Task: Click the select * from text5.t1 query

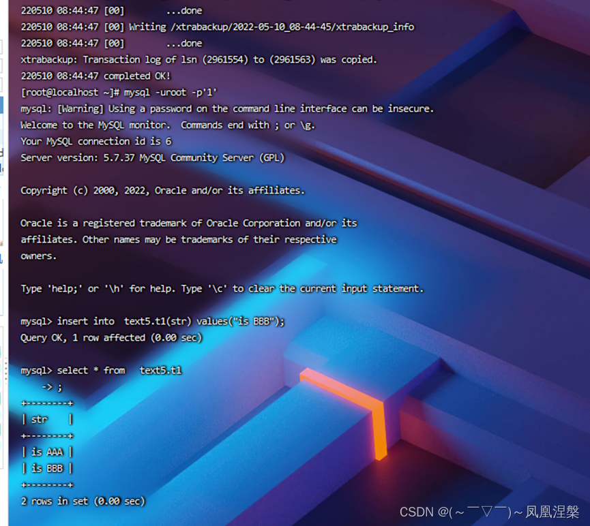Action: click(119, 371)
